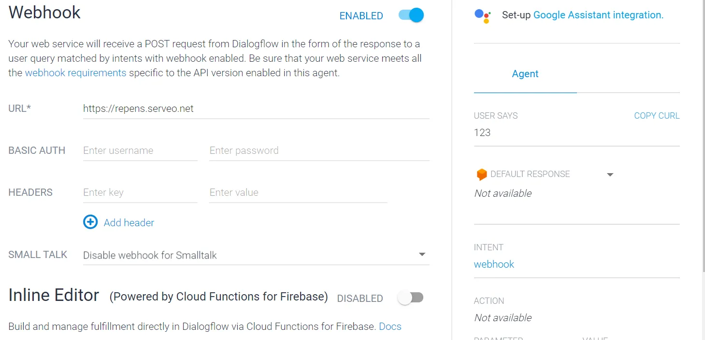Focus the Basic Auth password field
The height and width of the screenshot is (340, 705).
[319, 150]
